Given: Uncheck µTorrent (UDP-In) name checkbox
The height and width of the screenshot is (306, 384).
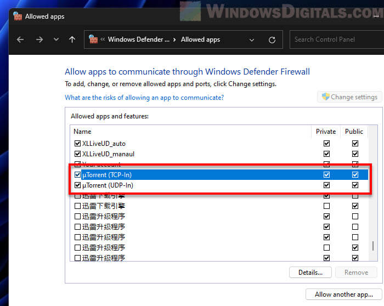Looking at the screenshot, I should [x=77, y=185].
